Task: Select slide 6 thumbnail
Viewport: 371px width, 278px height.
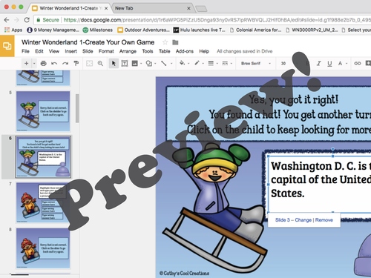Action: tap(43, 157)
